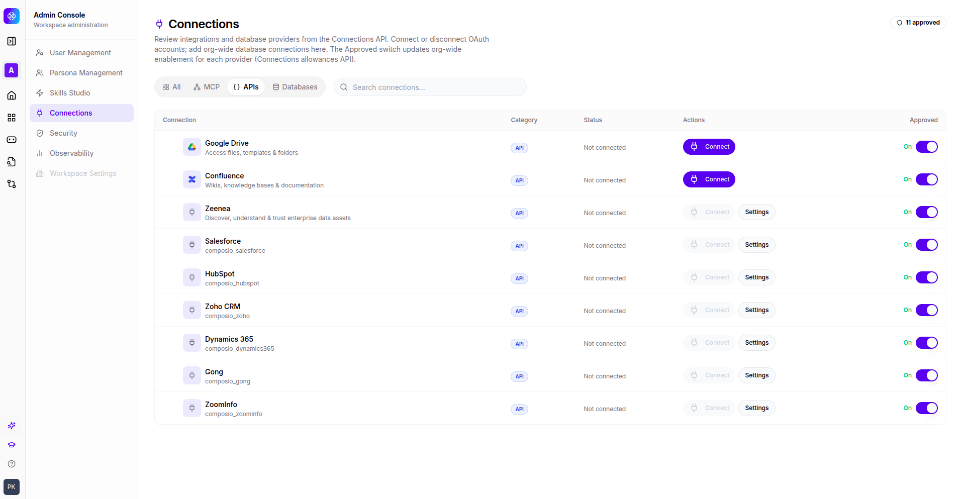Open Settings for Salesforce
960x499 pixels.
pyautogui.click(x=756, y=245)
